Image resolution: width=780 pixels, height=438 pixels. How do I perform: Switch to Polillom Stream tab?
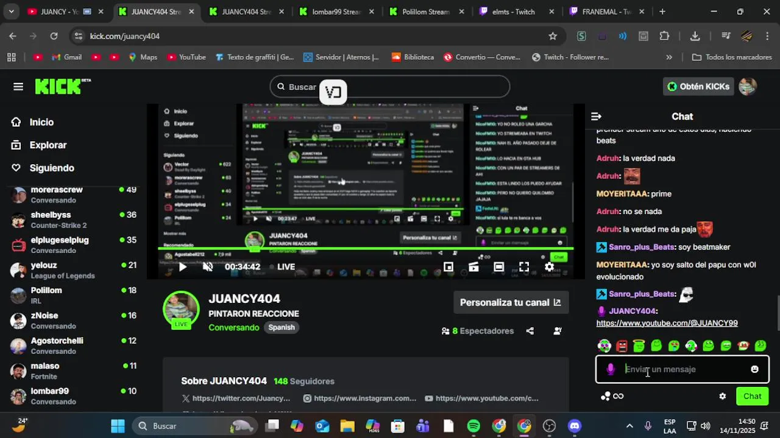tap(427, 12)
